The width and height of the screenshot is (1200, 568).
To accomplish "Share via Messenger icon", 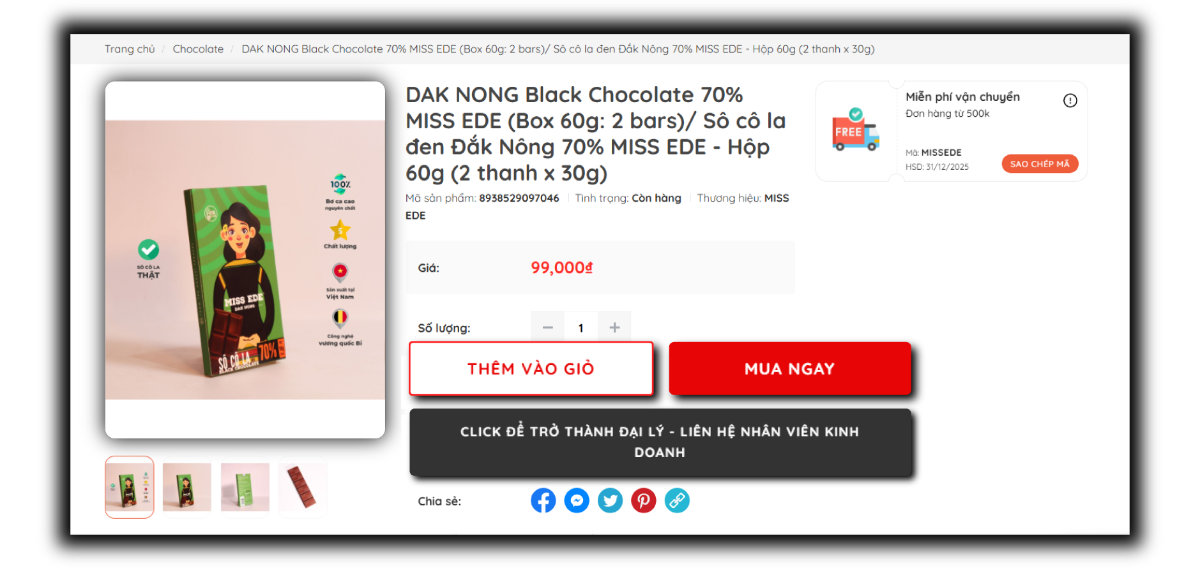I will pos(577,500).
